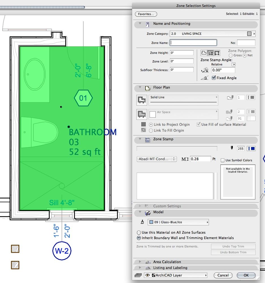The height and width of the screenshot is (283, 265).
Task: Select the manual zone polygon construction method icon
Action: 204,53
